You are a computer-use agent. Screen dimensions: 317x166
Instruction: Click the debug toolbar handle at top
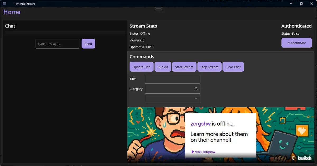coord(158,9)
